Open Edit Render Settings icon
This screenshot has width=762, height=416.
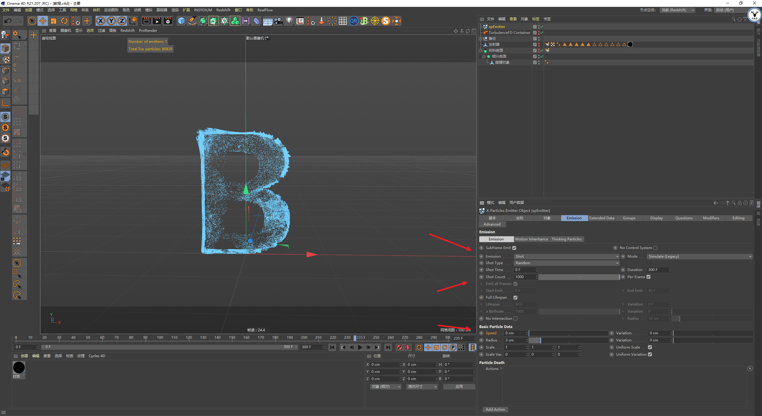(168, 21)
